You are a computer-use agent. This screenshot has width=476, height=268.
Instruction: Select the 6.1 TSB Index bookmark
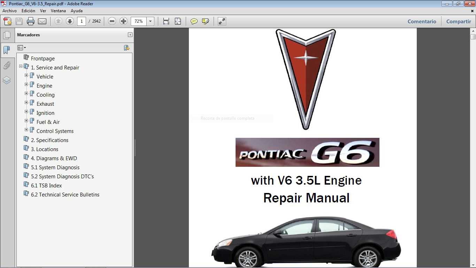(x=46, y=186)
